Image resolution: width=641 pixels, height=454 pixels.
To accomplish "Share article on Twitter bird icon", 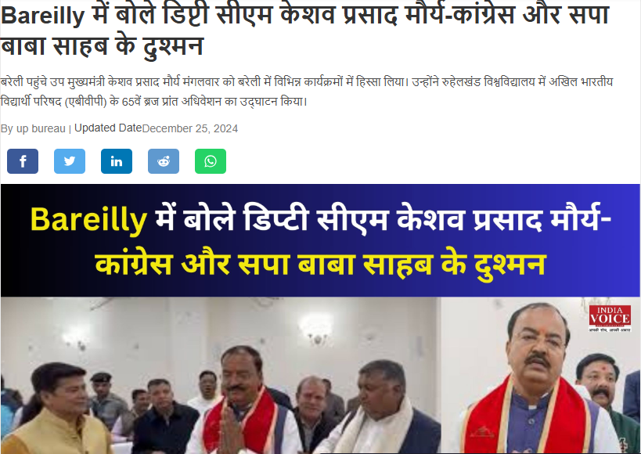I will (70, 161).
